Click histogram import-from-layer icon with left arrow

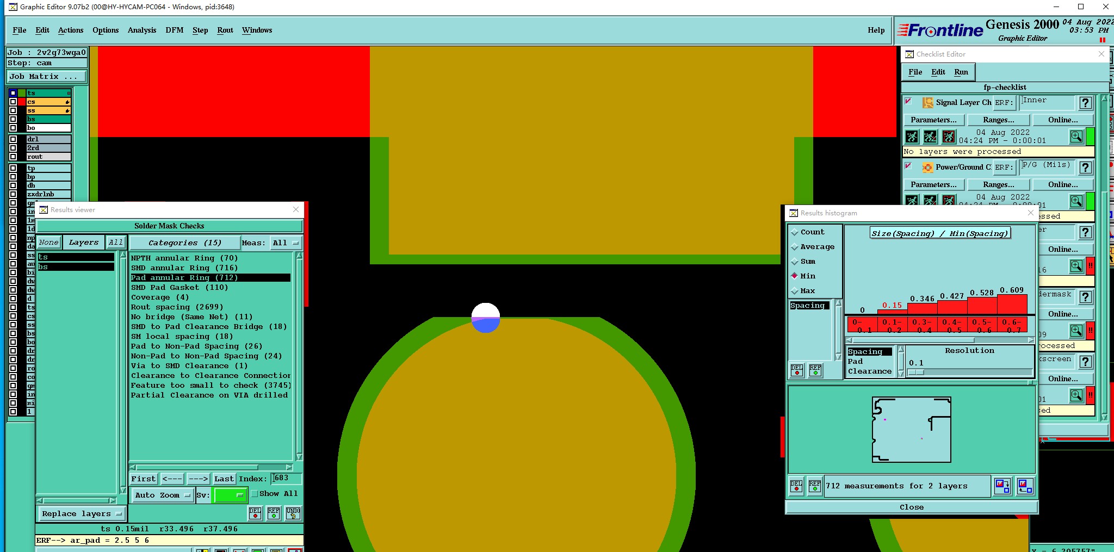(1025, 486)
